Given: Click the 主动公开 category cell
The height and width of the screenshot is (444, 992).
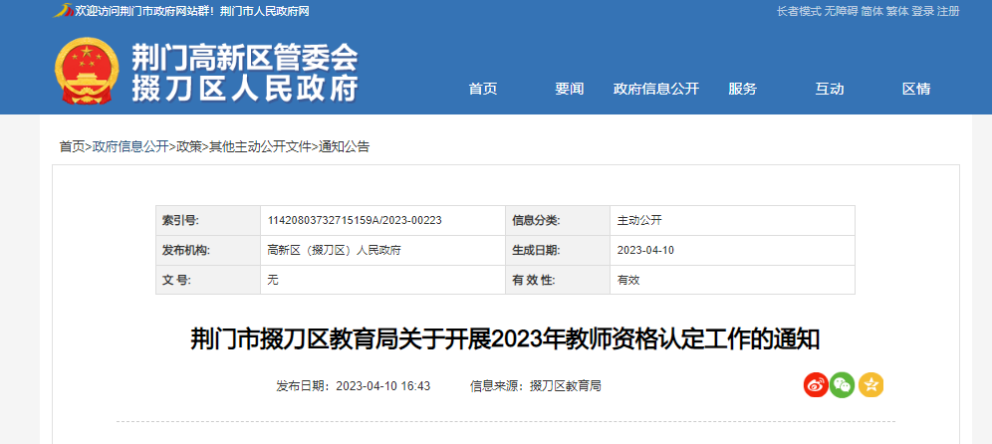Looking at the screenshot, I should coord(732,220).
